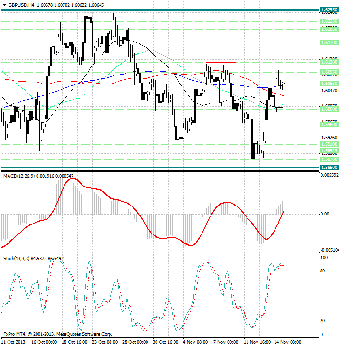Select the 23 Oct 08:00 date label

pos(105,342)
